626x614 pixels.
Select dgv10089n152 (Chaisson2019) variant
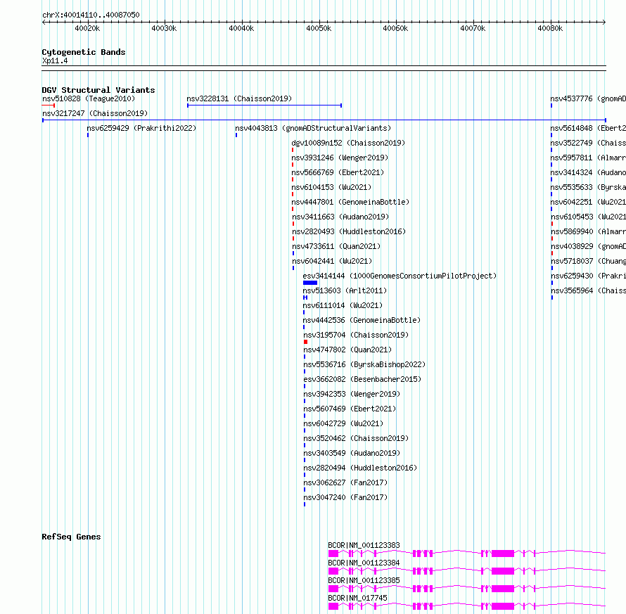point(348,143)
